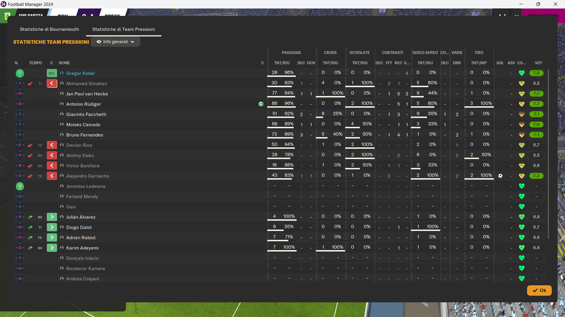The width and height of the screenshot is (565, 317).
Task: Click the chevron near the top-right notification area
Action: 516,14
